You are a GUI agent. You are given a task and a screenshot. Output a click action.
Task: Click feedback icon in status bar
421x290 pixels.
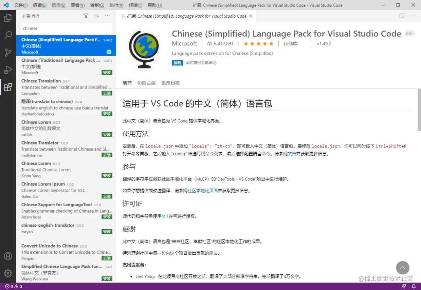tap(404, 286)
